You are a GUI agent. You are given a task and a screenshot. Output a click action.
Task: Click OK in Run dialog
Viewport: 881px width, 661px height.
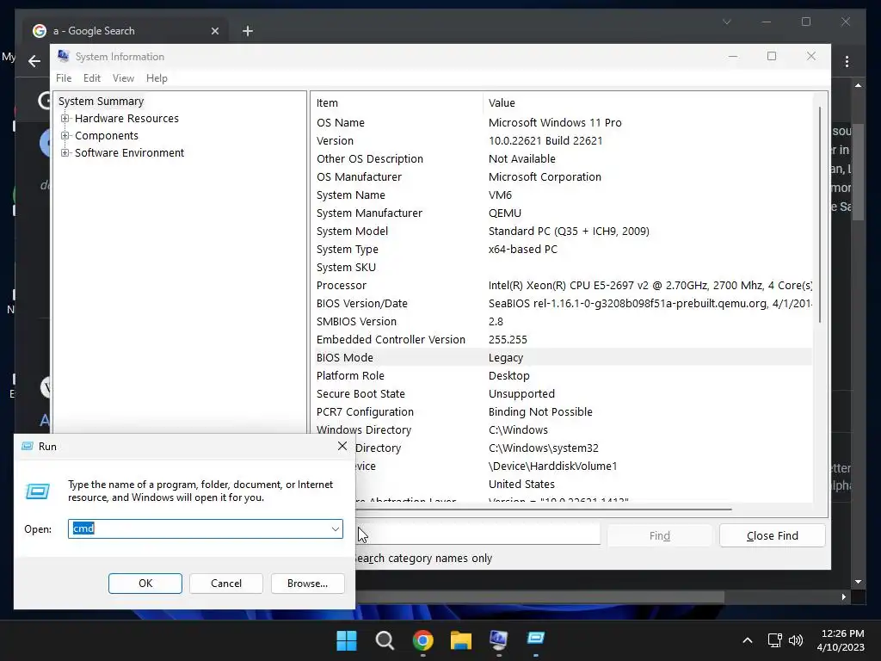145,584
